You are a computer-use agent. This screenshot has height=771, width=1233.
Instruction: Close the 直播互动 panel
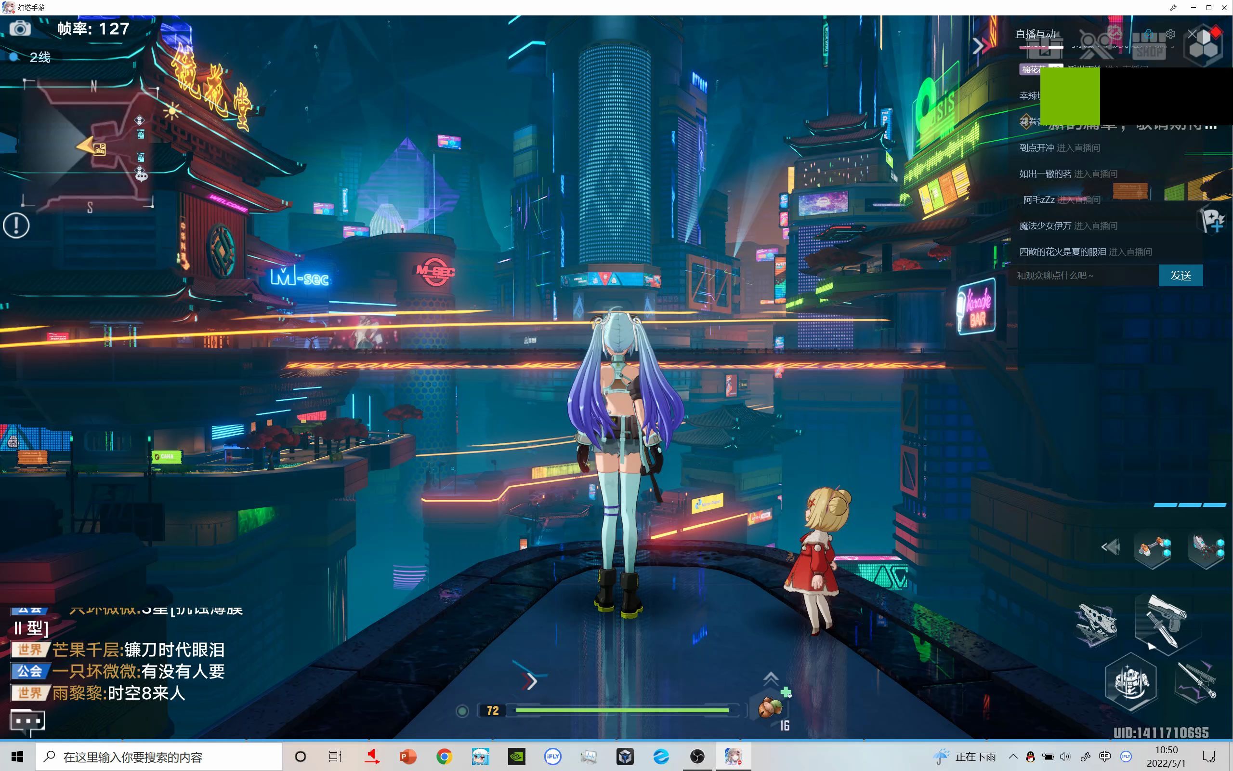pos(1192,34)
